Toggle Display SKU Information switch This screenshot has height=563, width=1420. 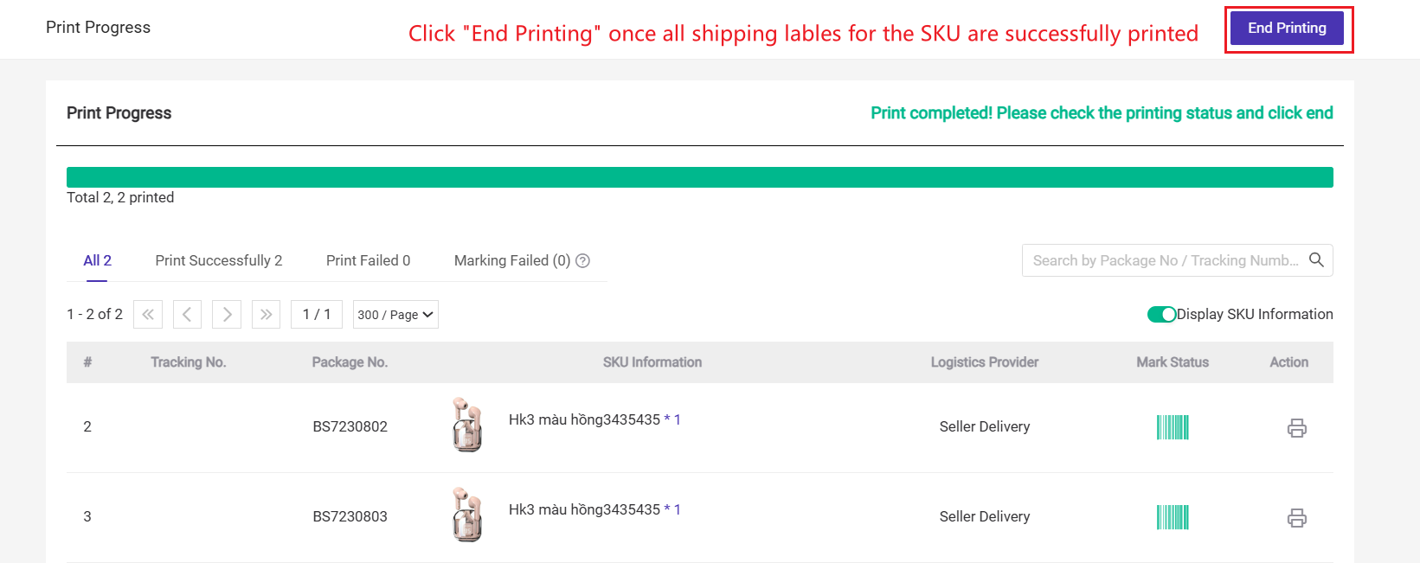[1161, 314]
